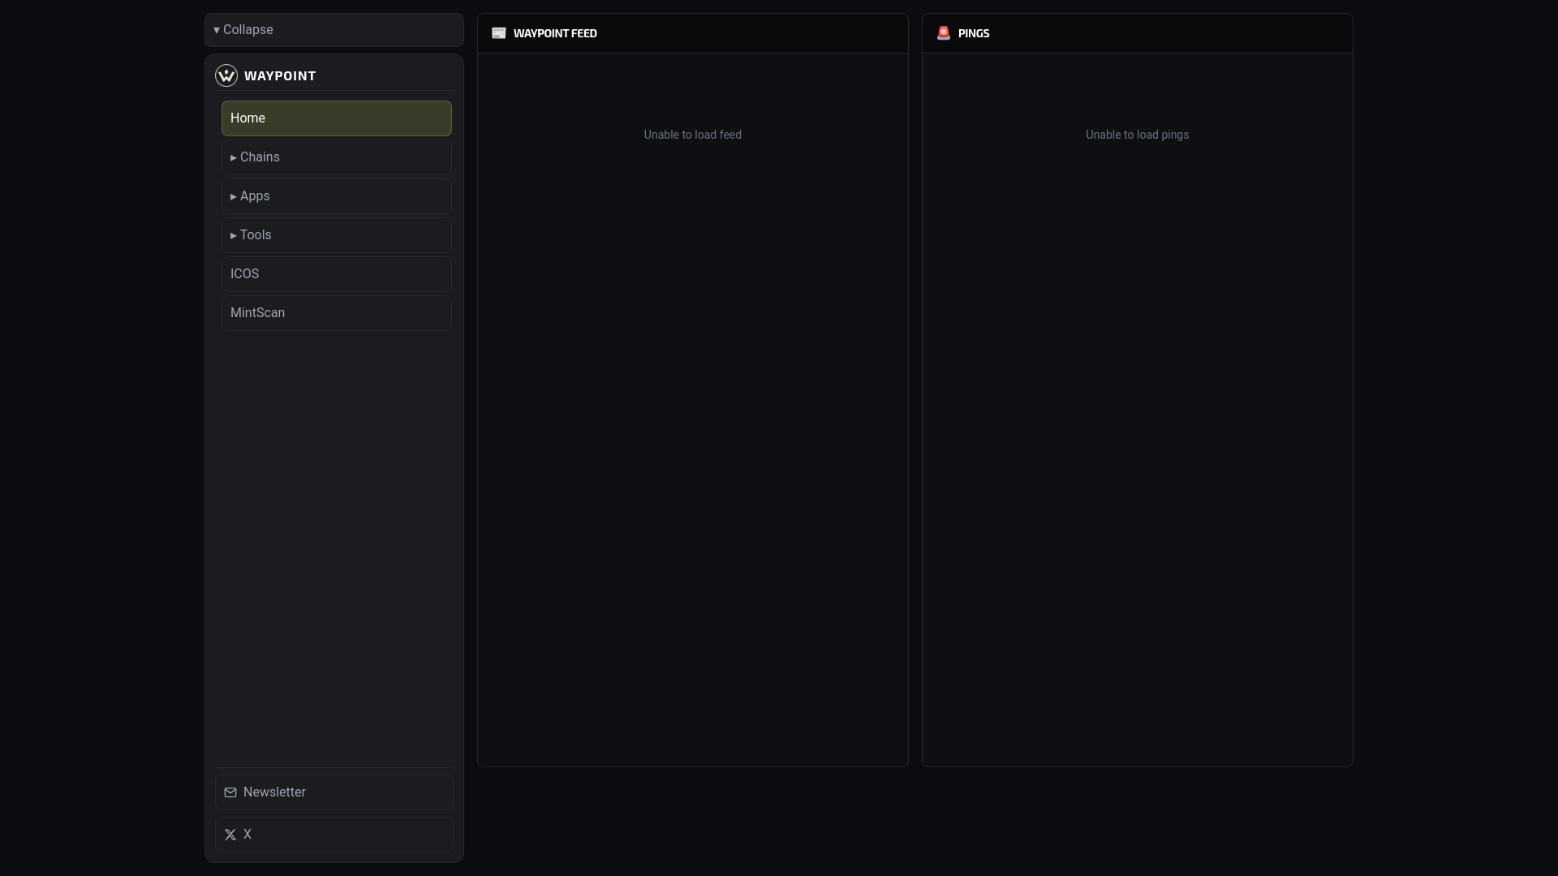Image resolution: width=1558 pixels, height=876 pixels.
Task: Click the X (Twitter) logo icon
Action: point(230,835)
